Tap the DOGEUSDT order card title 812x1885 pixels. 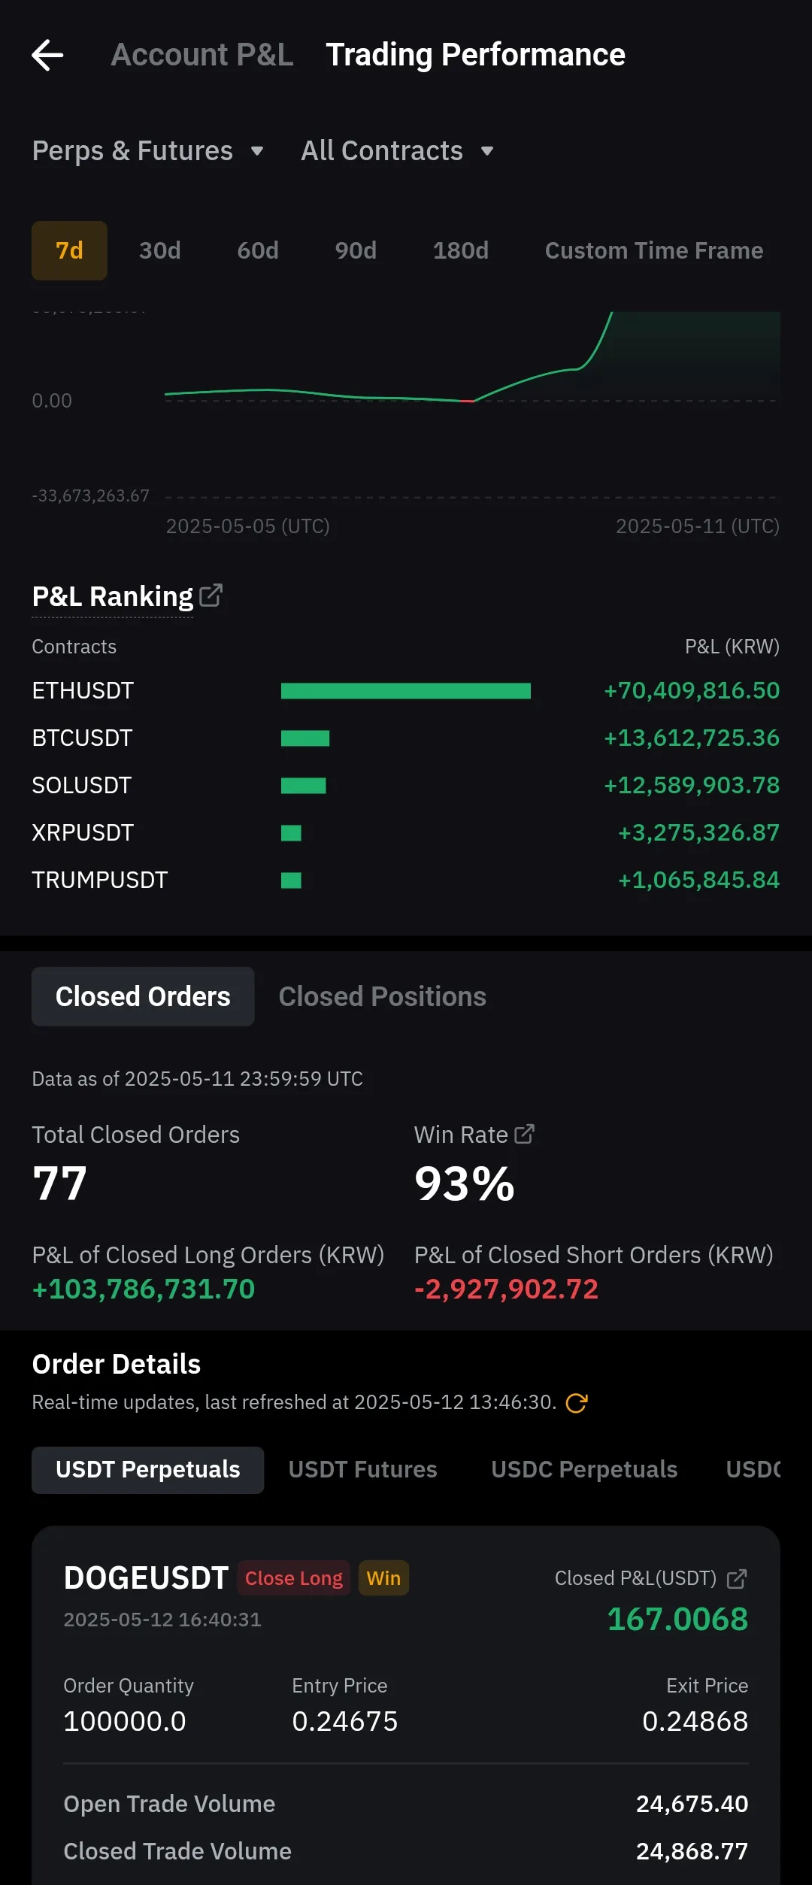pos(146,1578)
